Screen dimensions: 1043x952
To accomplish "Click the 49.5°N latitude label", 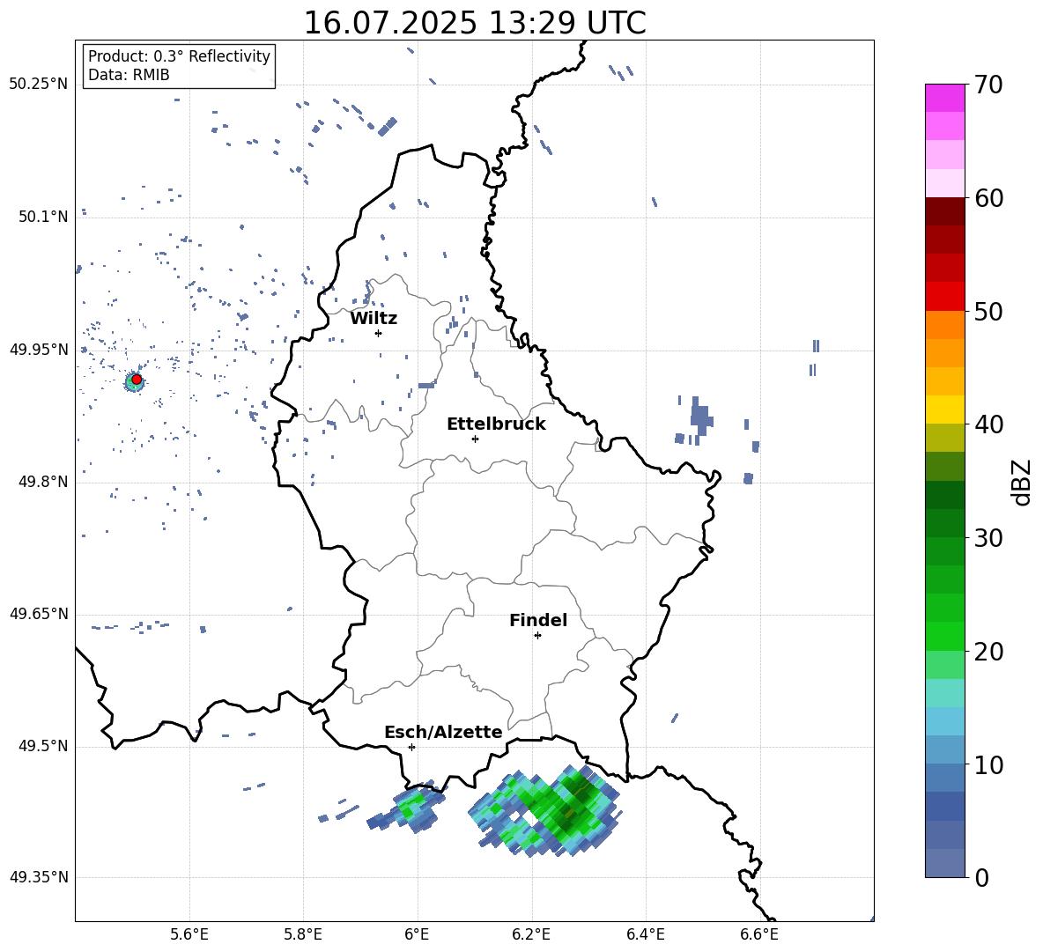I will pos(43,746).
